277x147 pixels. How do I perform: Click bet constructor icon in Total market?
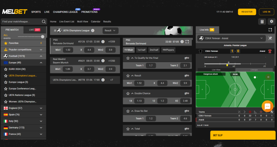tap(187, 129)
